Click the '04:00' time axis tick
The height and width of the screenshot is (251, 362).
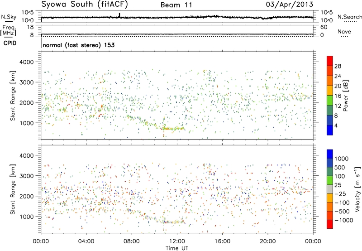click(86, 241)
